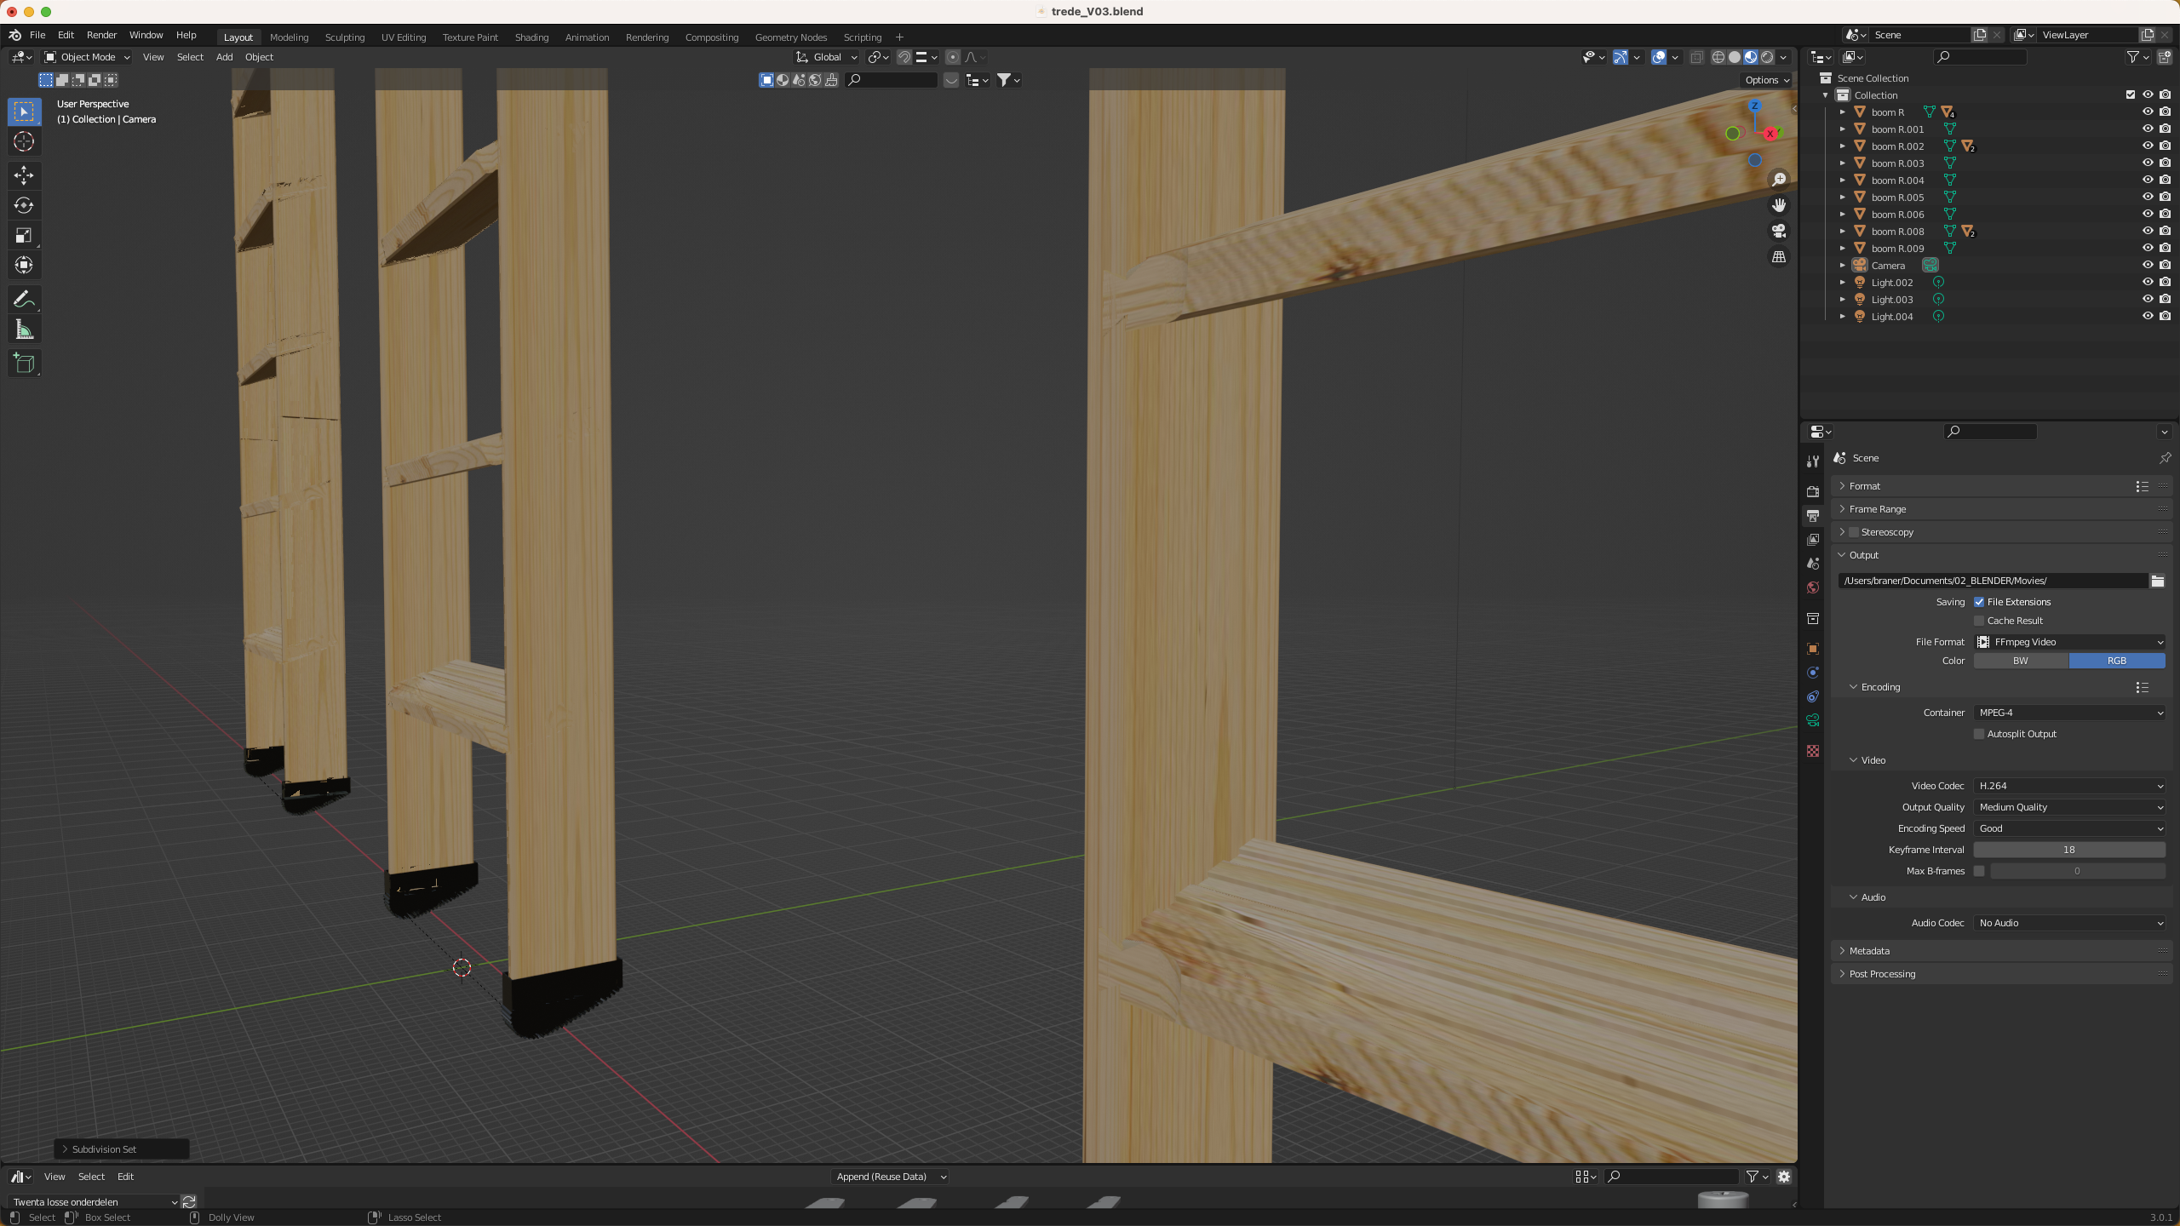Viewport: 2180px width, 1226px height.
Task: Click the Zoom viewport magnifier icon
Action: point(1779,180)
